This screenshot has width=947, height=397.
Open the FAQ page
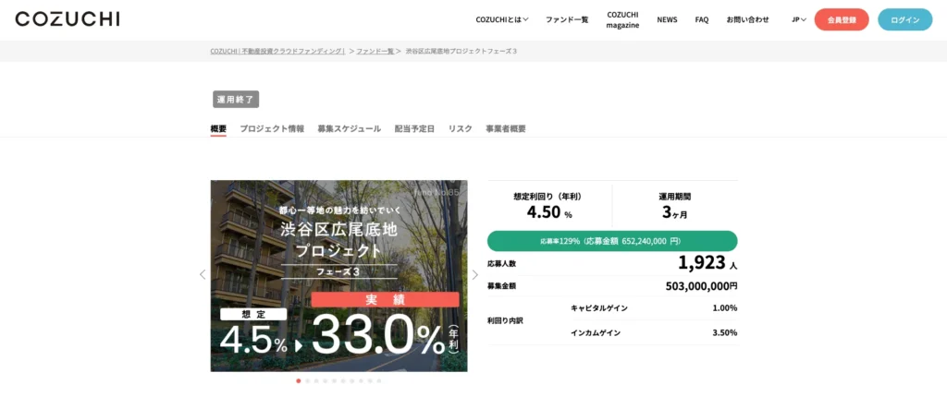[702, 19]
